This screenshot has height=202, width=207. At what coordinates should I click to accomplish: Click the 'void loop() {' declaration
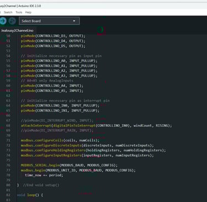[30, 195]
